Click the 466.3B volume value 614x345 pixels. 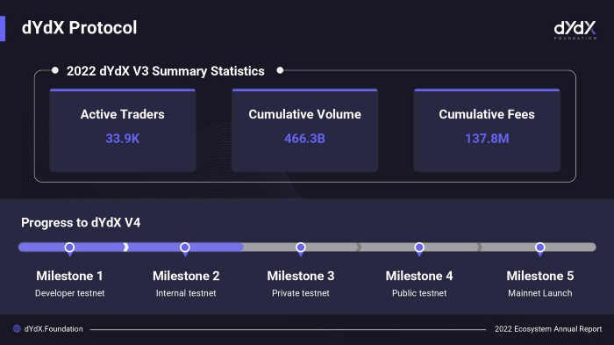304,139
